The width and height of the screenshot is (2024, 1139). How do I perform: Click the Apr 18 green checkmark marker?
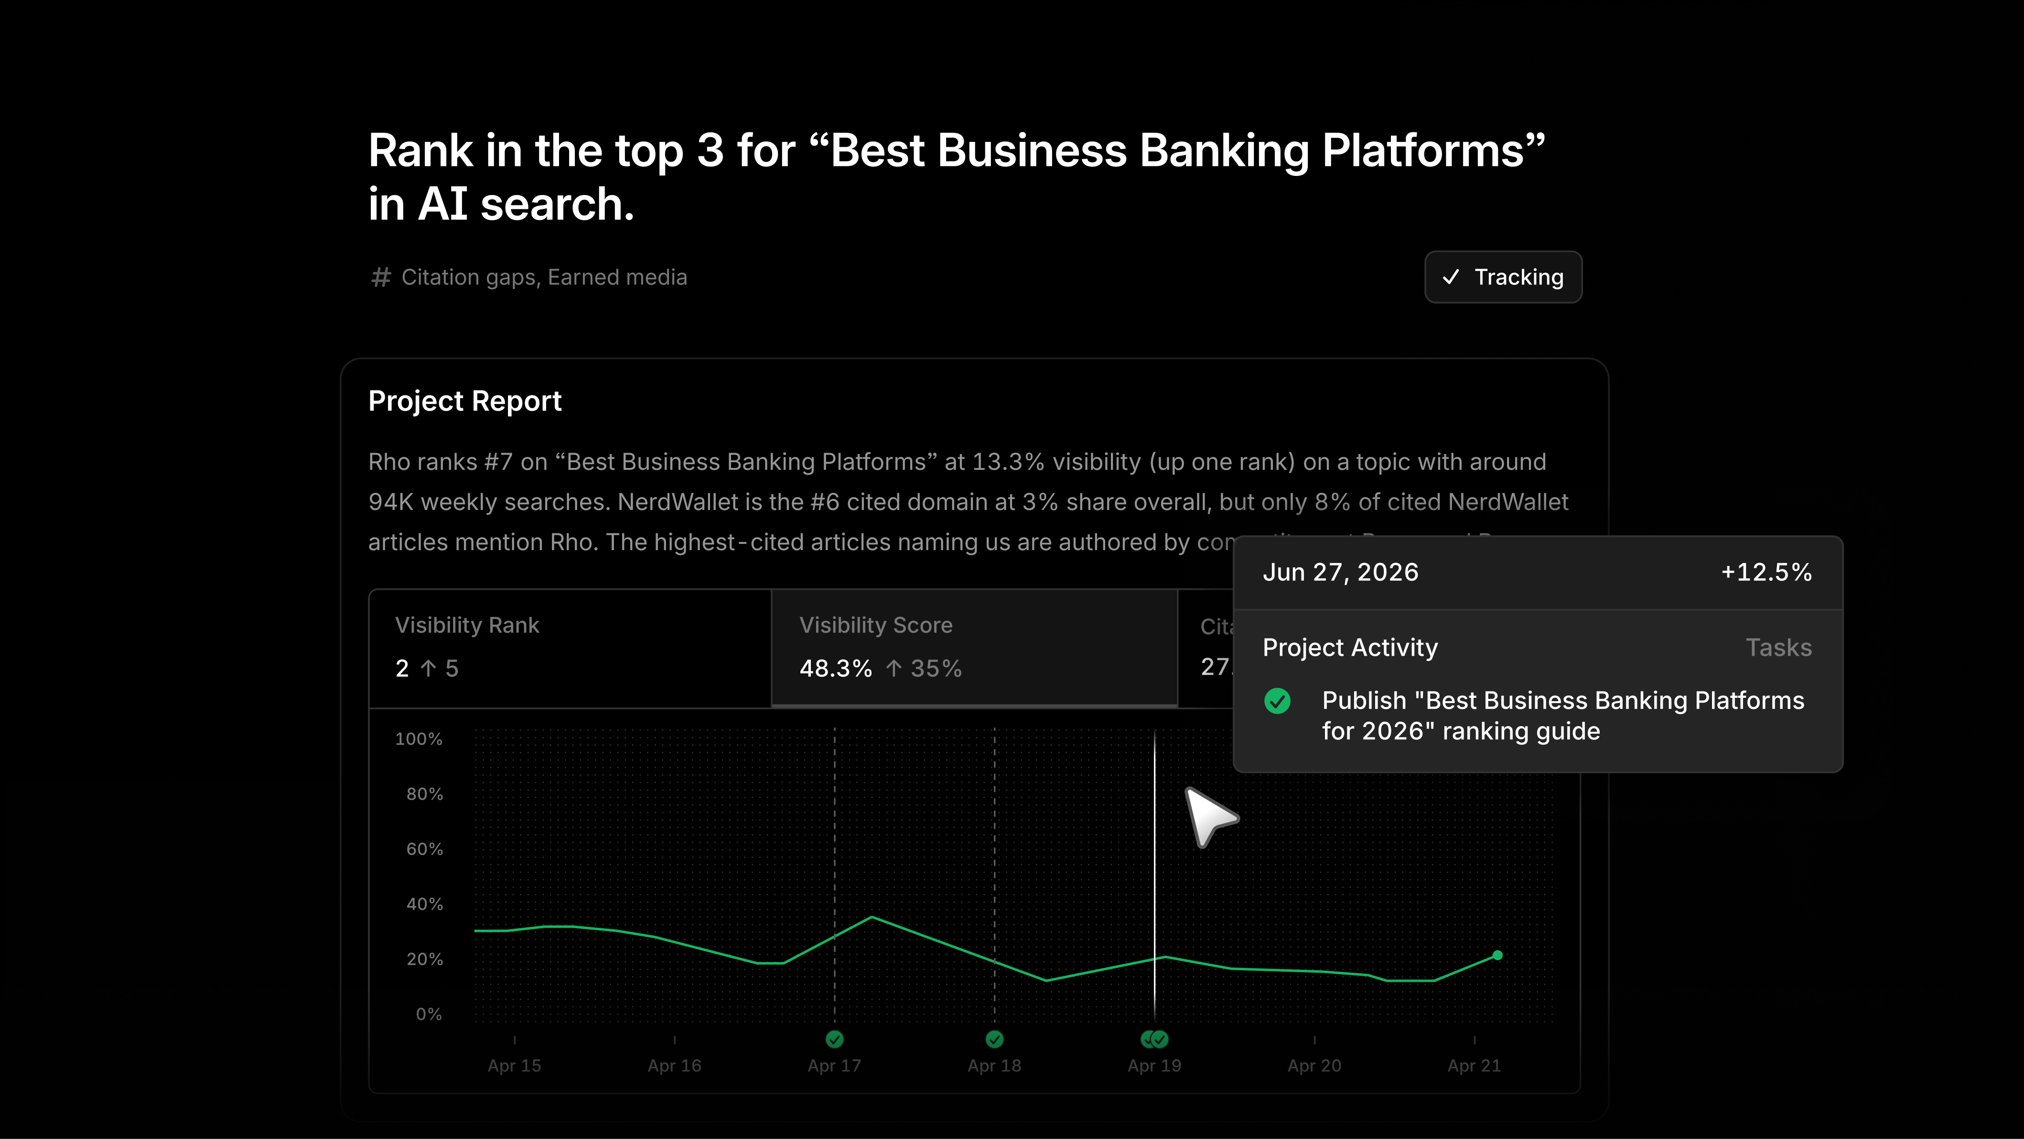pyautogui.click(x=994, y=1039)
